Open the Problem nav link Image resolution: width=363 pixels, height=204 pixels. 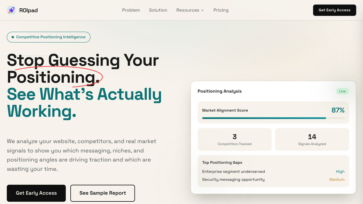tap(131, 10)
